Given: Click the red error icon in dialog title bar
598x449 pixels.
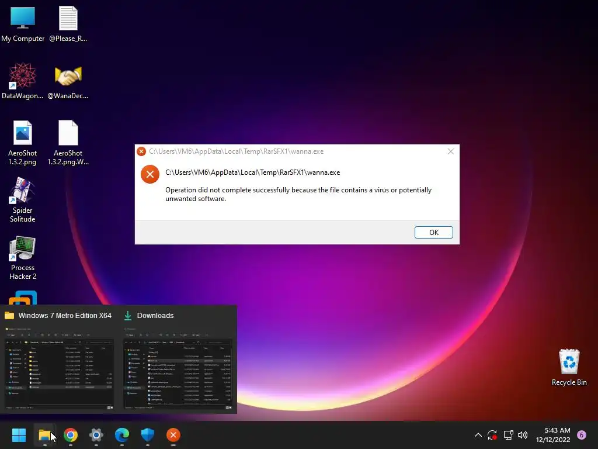Looking at the screenshot, I should pos(141,151).
